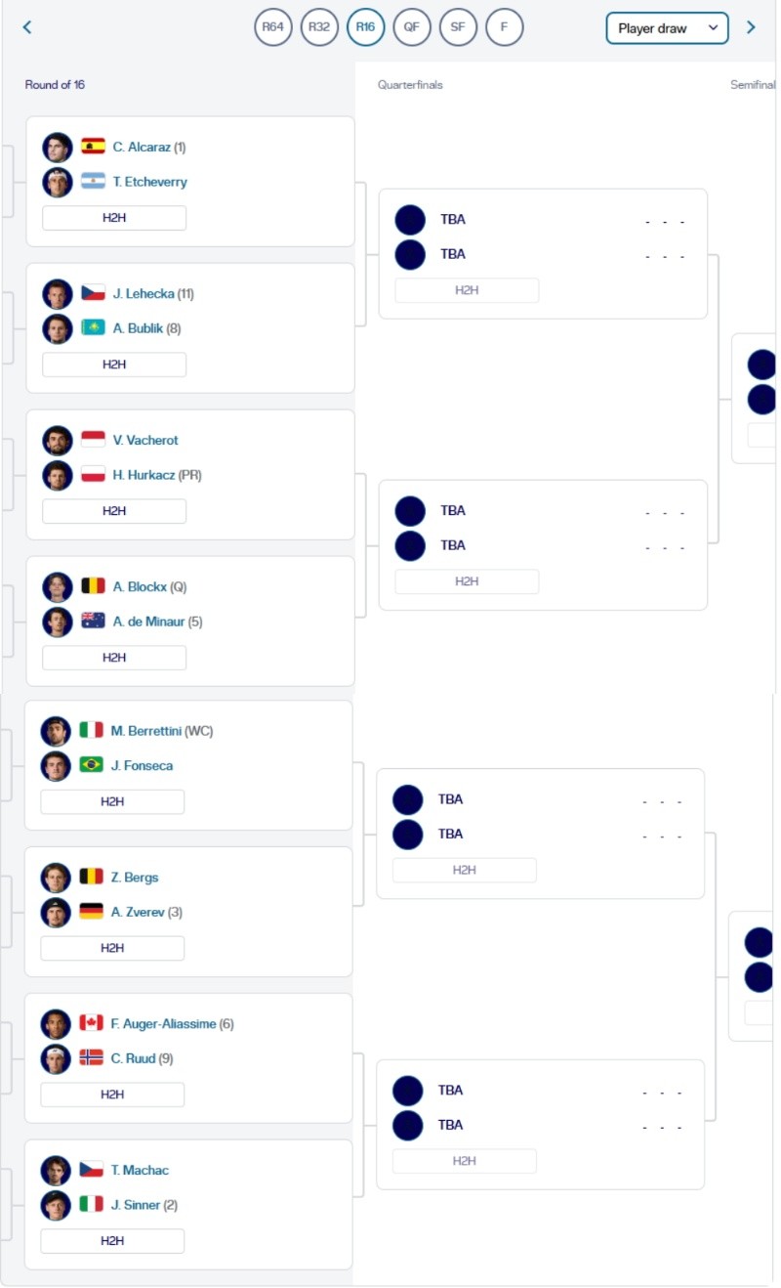Open H. Hurkacz player profile link
This screenshot has width=781, height=1288.
click(x=144, y=475)
